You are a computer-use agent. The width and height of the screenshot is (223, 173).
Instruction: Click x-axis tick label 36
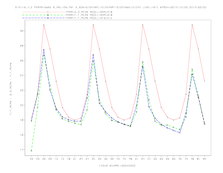pos(106,159)
